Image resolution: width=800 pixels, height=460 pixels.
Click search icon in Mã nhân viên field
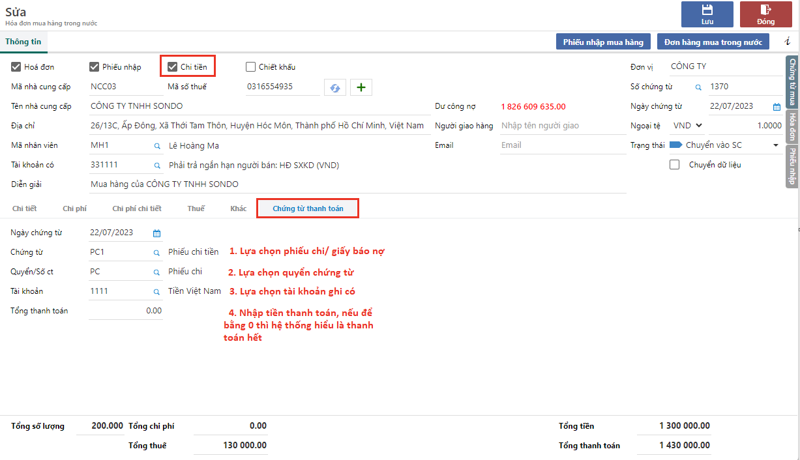point(156,146)
